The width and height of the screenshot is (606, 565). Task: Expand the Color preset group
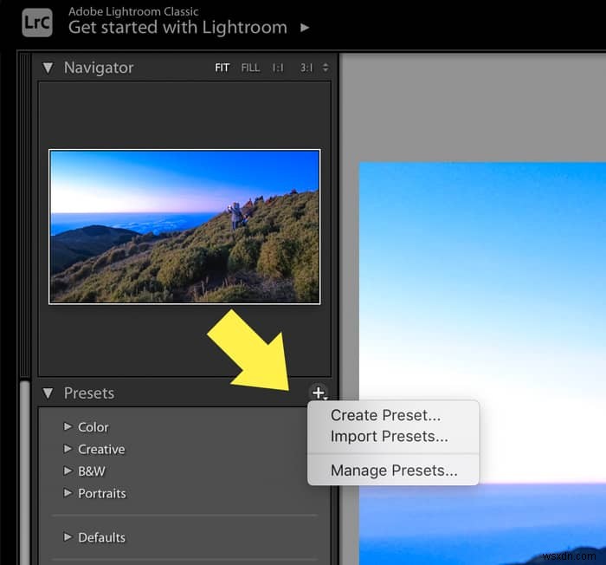pyautogui.click(x=68, y=426)
